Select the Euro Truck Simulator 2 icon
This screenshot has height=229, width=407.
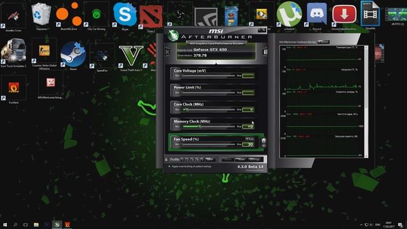13,53
